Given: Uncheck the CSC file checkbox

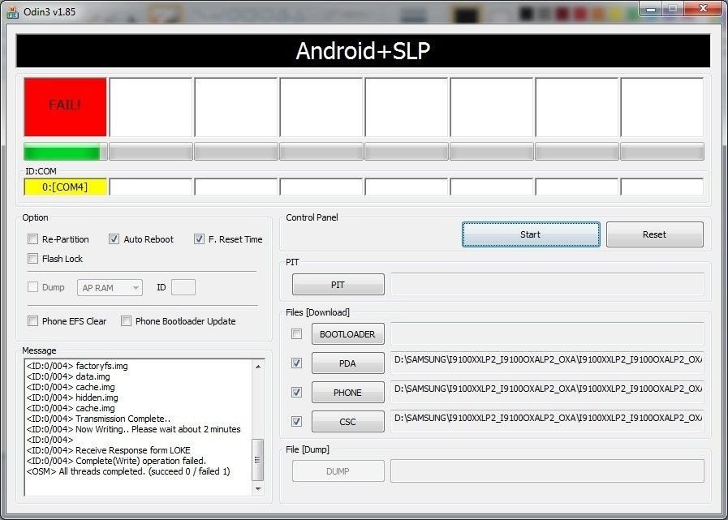Looking at the screenshot, I should (x=296, y=422).
